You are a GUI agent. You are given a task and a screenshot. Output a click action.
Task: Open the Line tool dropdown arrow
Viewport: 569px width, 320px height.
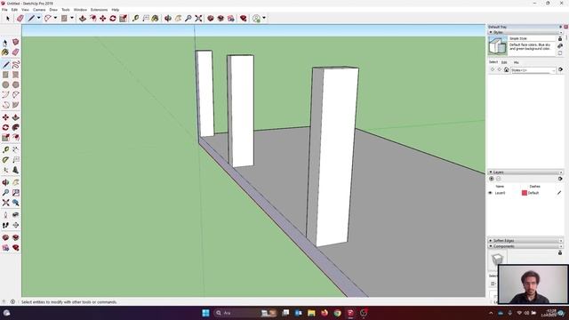[x=39, y=18]
